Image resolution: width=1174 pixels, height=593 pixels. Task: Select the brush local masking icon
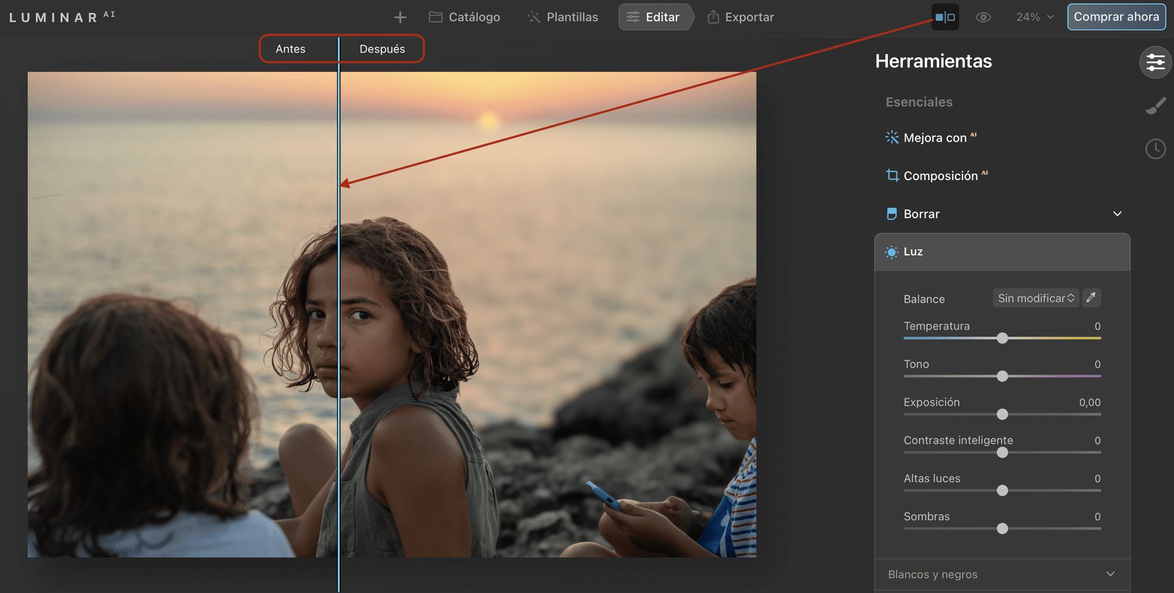pyautogui.click(x=1155, y=106)
